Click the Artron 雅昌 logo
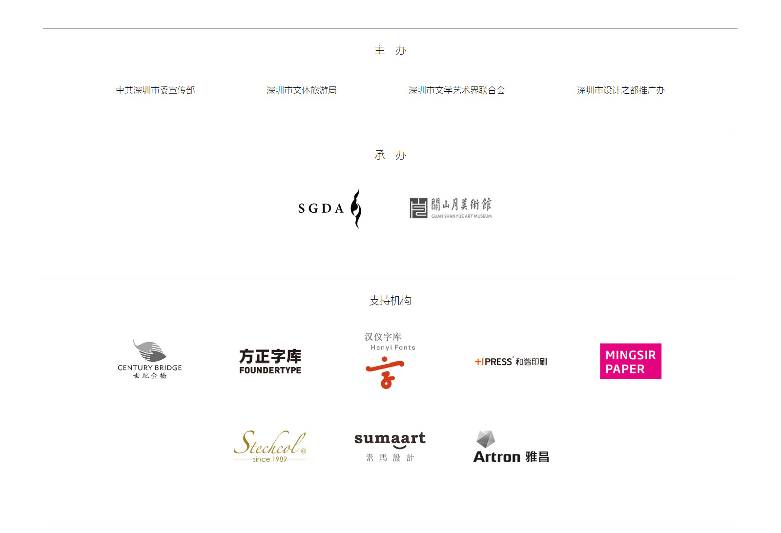Screen dimensions: 781x533 click(511, 447)
